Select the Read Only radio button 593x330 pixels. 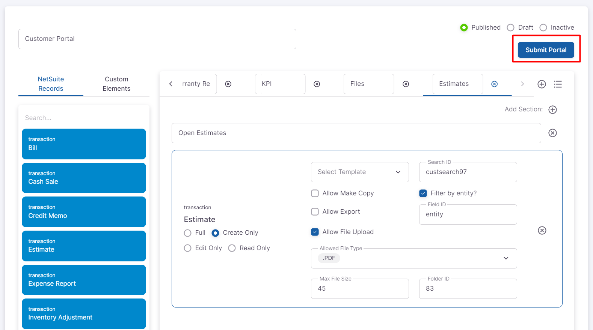click(x=232, y=248)
